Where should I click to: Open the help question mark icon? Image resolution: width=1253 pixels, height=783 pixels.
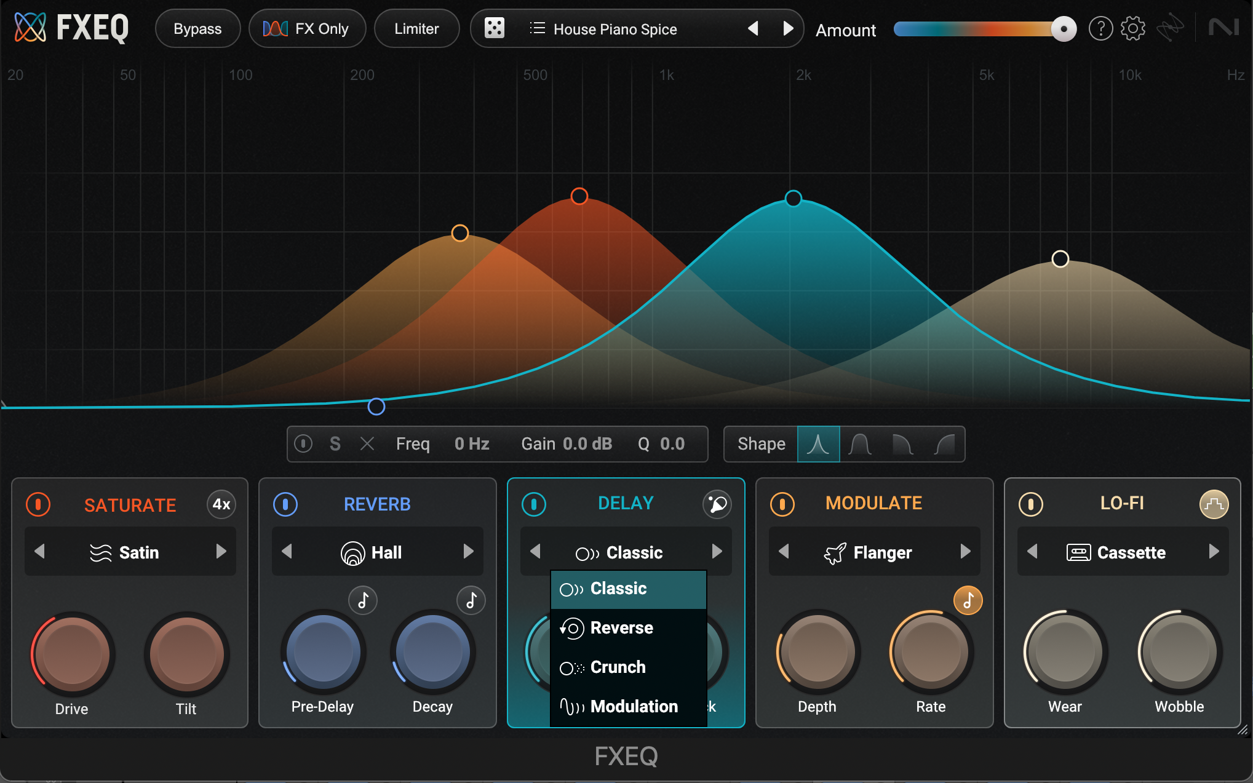(x=1100, y=28)
